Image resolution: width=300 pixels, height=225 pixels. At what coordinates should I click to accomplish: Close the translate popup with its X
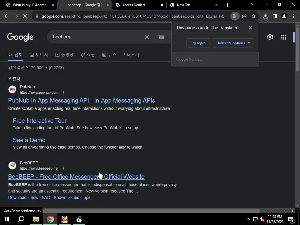(250, 28)
